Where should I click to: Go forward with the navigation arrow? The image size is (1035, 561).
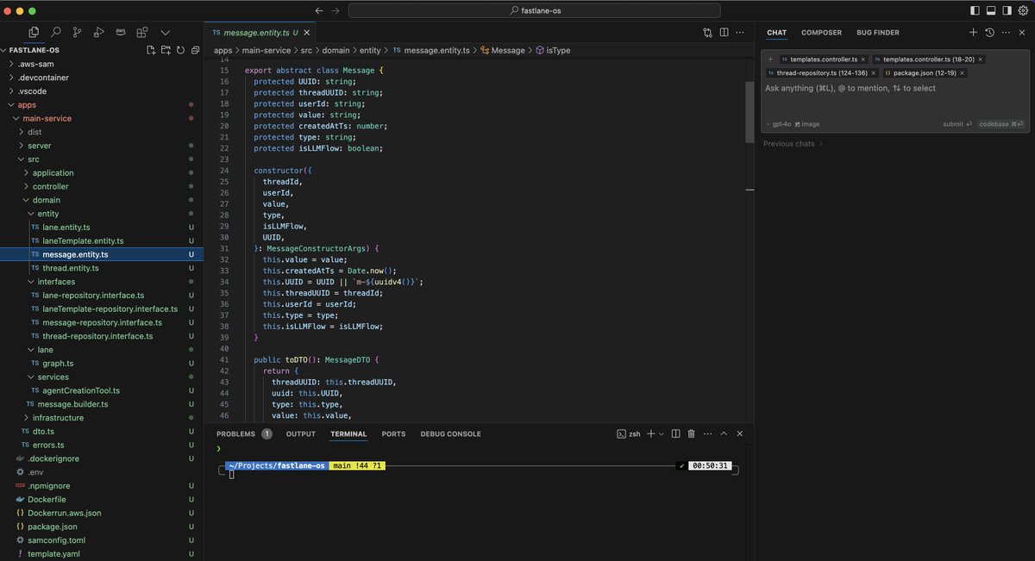[336, 10]
